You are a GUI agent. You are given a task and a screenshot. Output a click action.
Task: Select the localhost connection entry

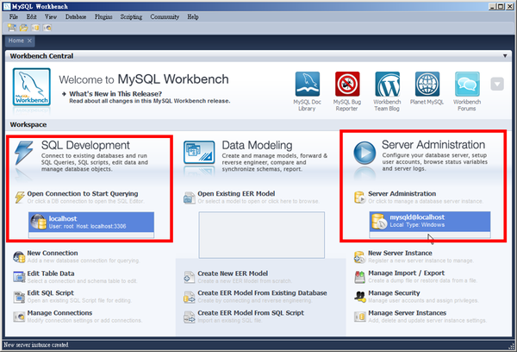[x=91, y=222]
